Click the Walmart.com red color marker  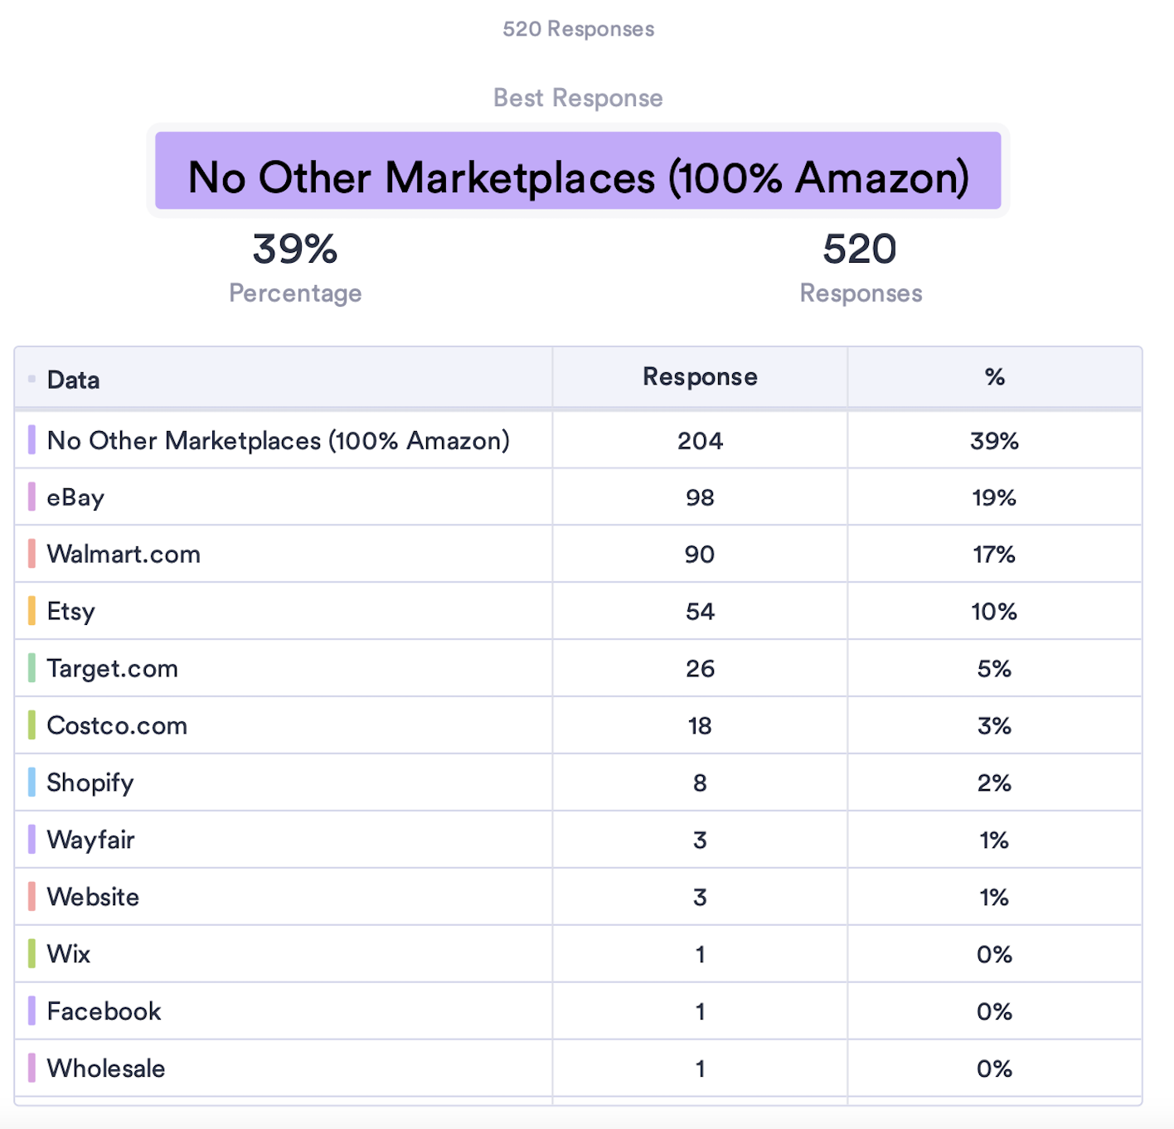[x=32, y=554]
